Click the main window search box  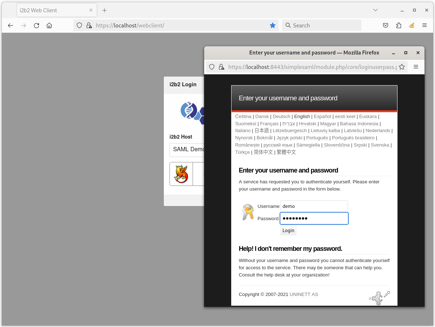(x=322, y=25)
